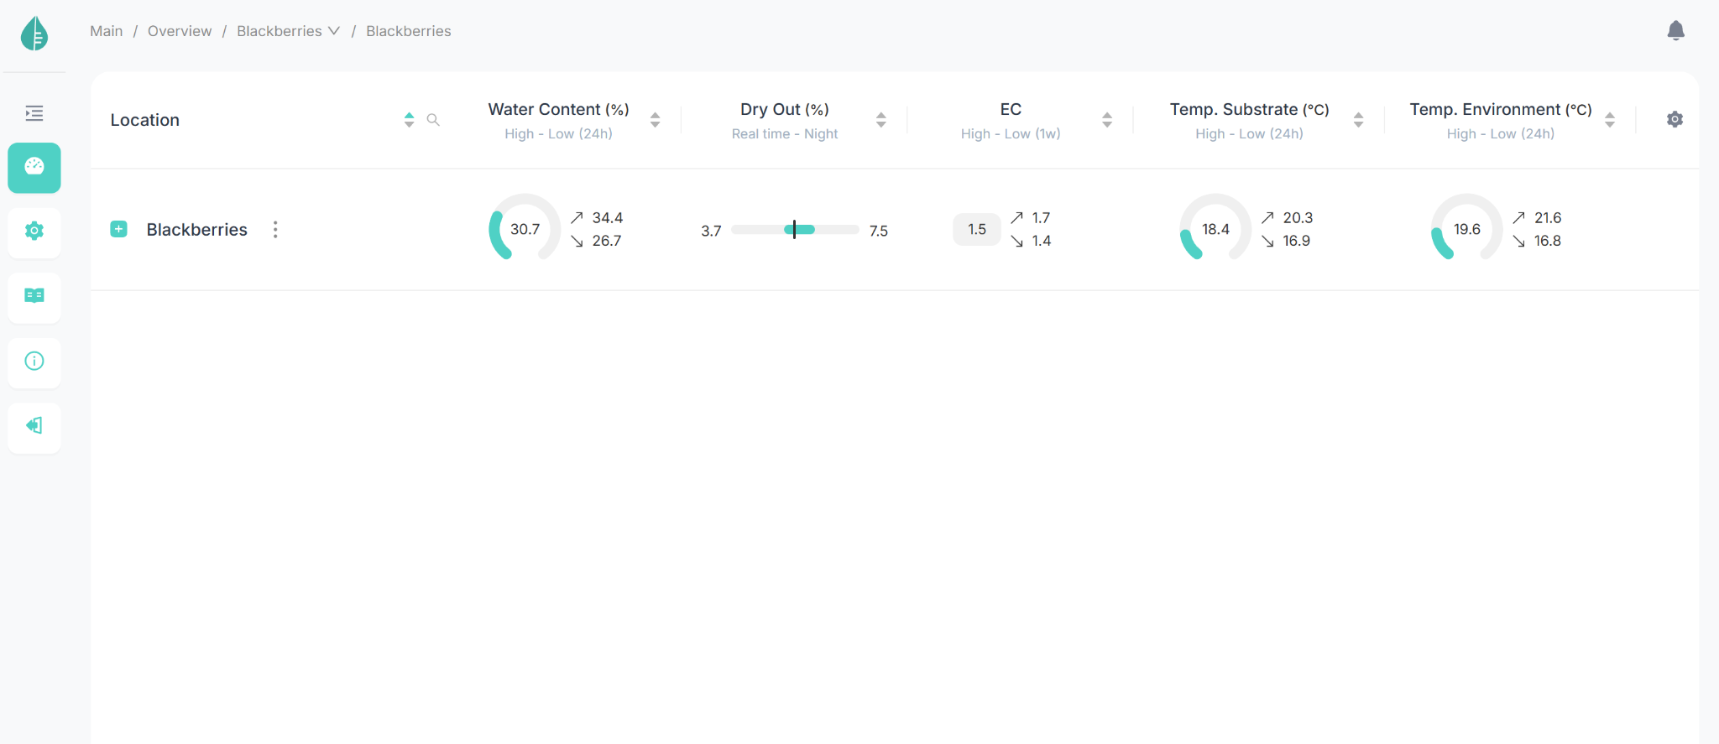Image resolution: width=1719 pixels, height=744 pixels.
Task: Open the book manual sidebar icon
Action: click(x=34, y=296)
